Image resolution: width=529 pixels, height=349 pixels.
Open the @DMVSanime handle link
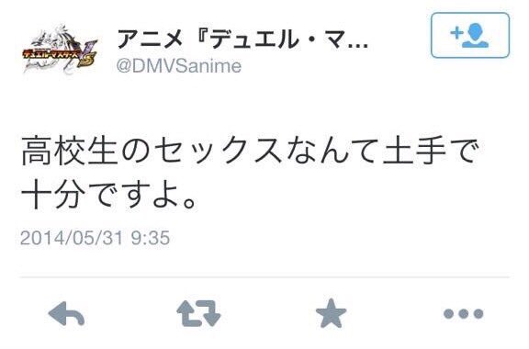pyautogui.click(x=179, y=66)
